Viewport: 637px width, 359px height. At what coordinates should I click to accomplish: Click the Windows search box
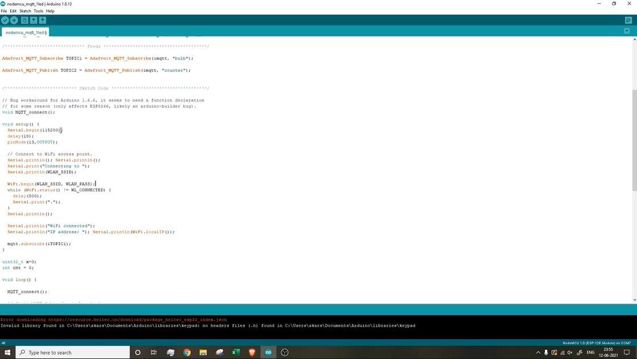tap(72, 353)
